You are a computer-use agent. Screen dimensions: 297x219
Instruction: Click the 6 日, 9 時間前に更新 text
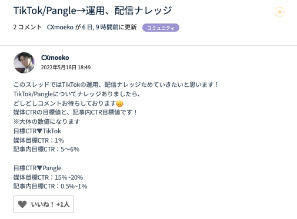pyautogui.click(x=109, y=27)
